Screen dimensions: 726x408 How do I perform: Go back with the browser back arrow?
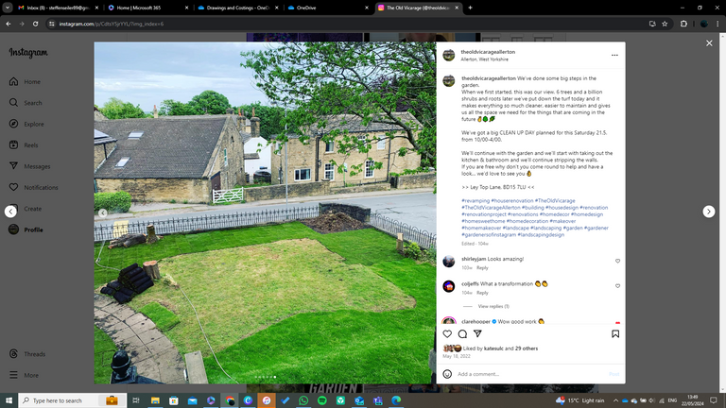(x=9, y=24)
